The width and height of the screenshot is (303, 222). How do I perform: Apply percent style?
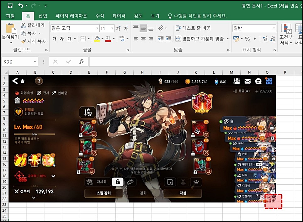click(247, 39)
